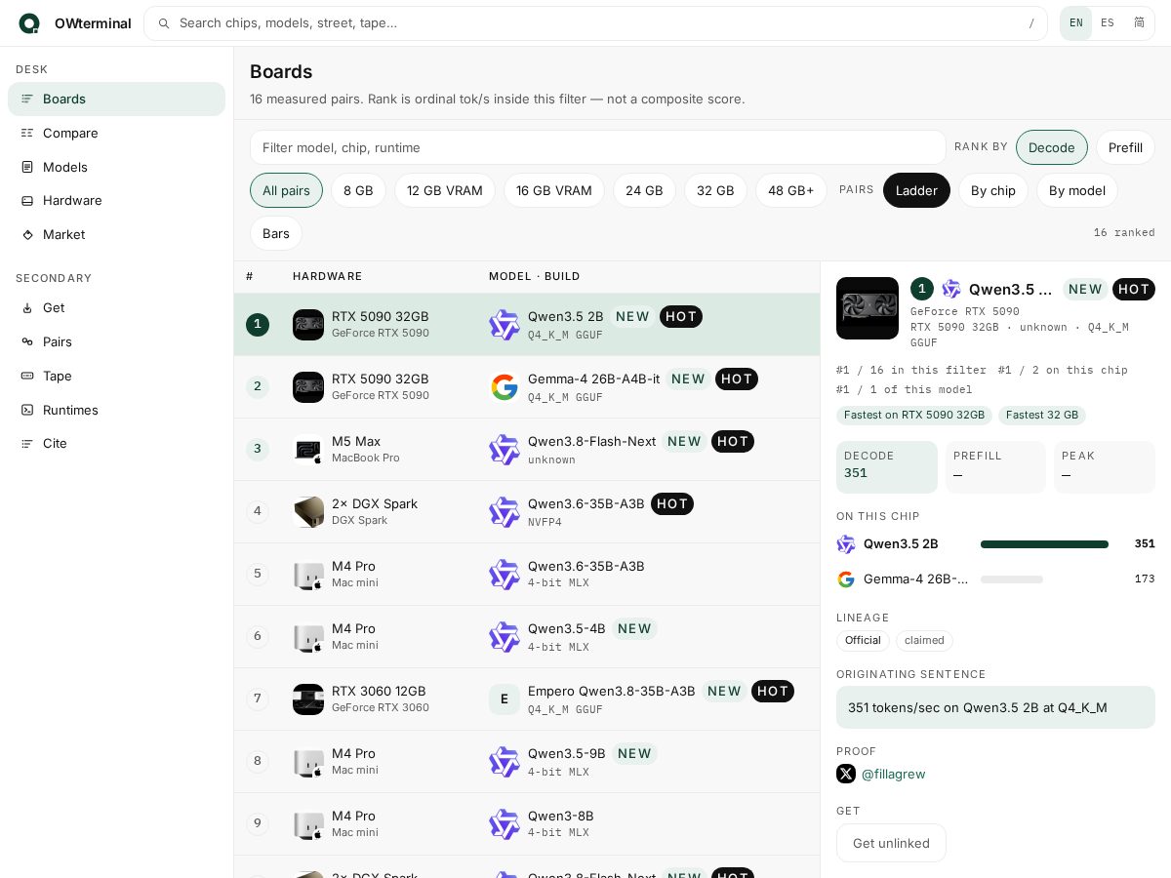Filter by 12 GB VRAM
The width and height of the screenshot is (1171, 878).
pos(445,190)
